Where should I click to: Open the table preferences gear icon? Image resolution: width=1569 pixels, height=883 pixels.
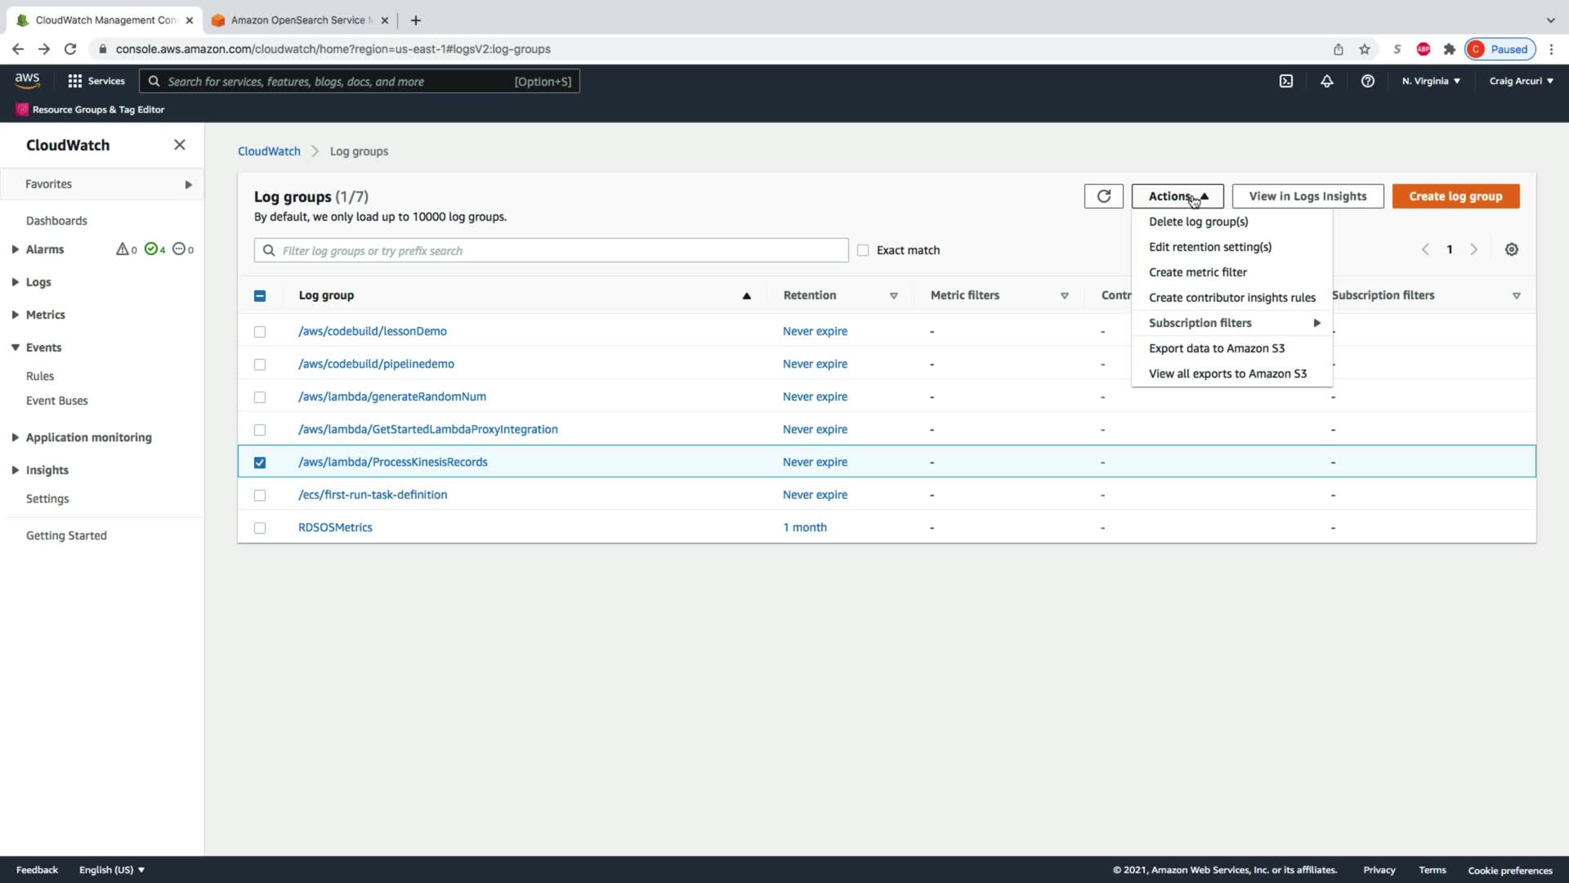(1511, 250)
